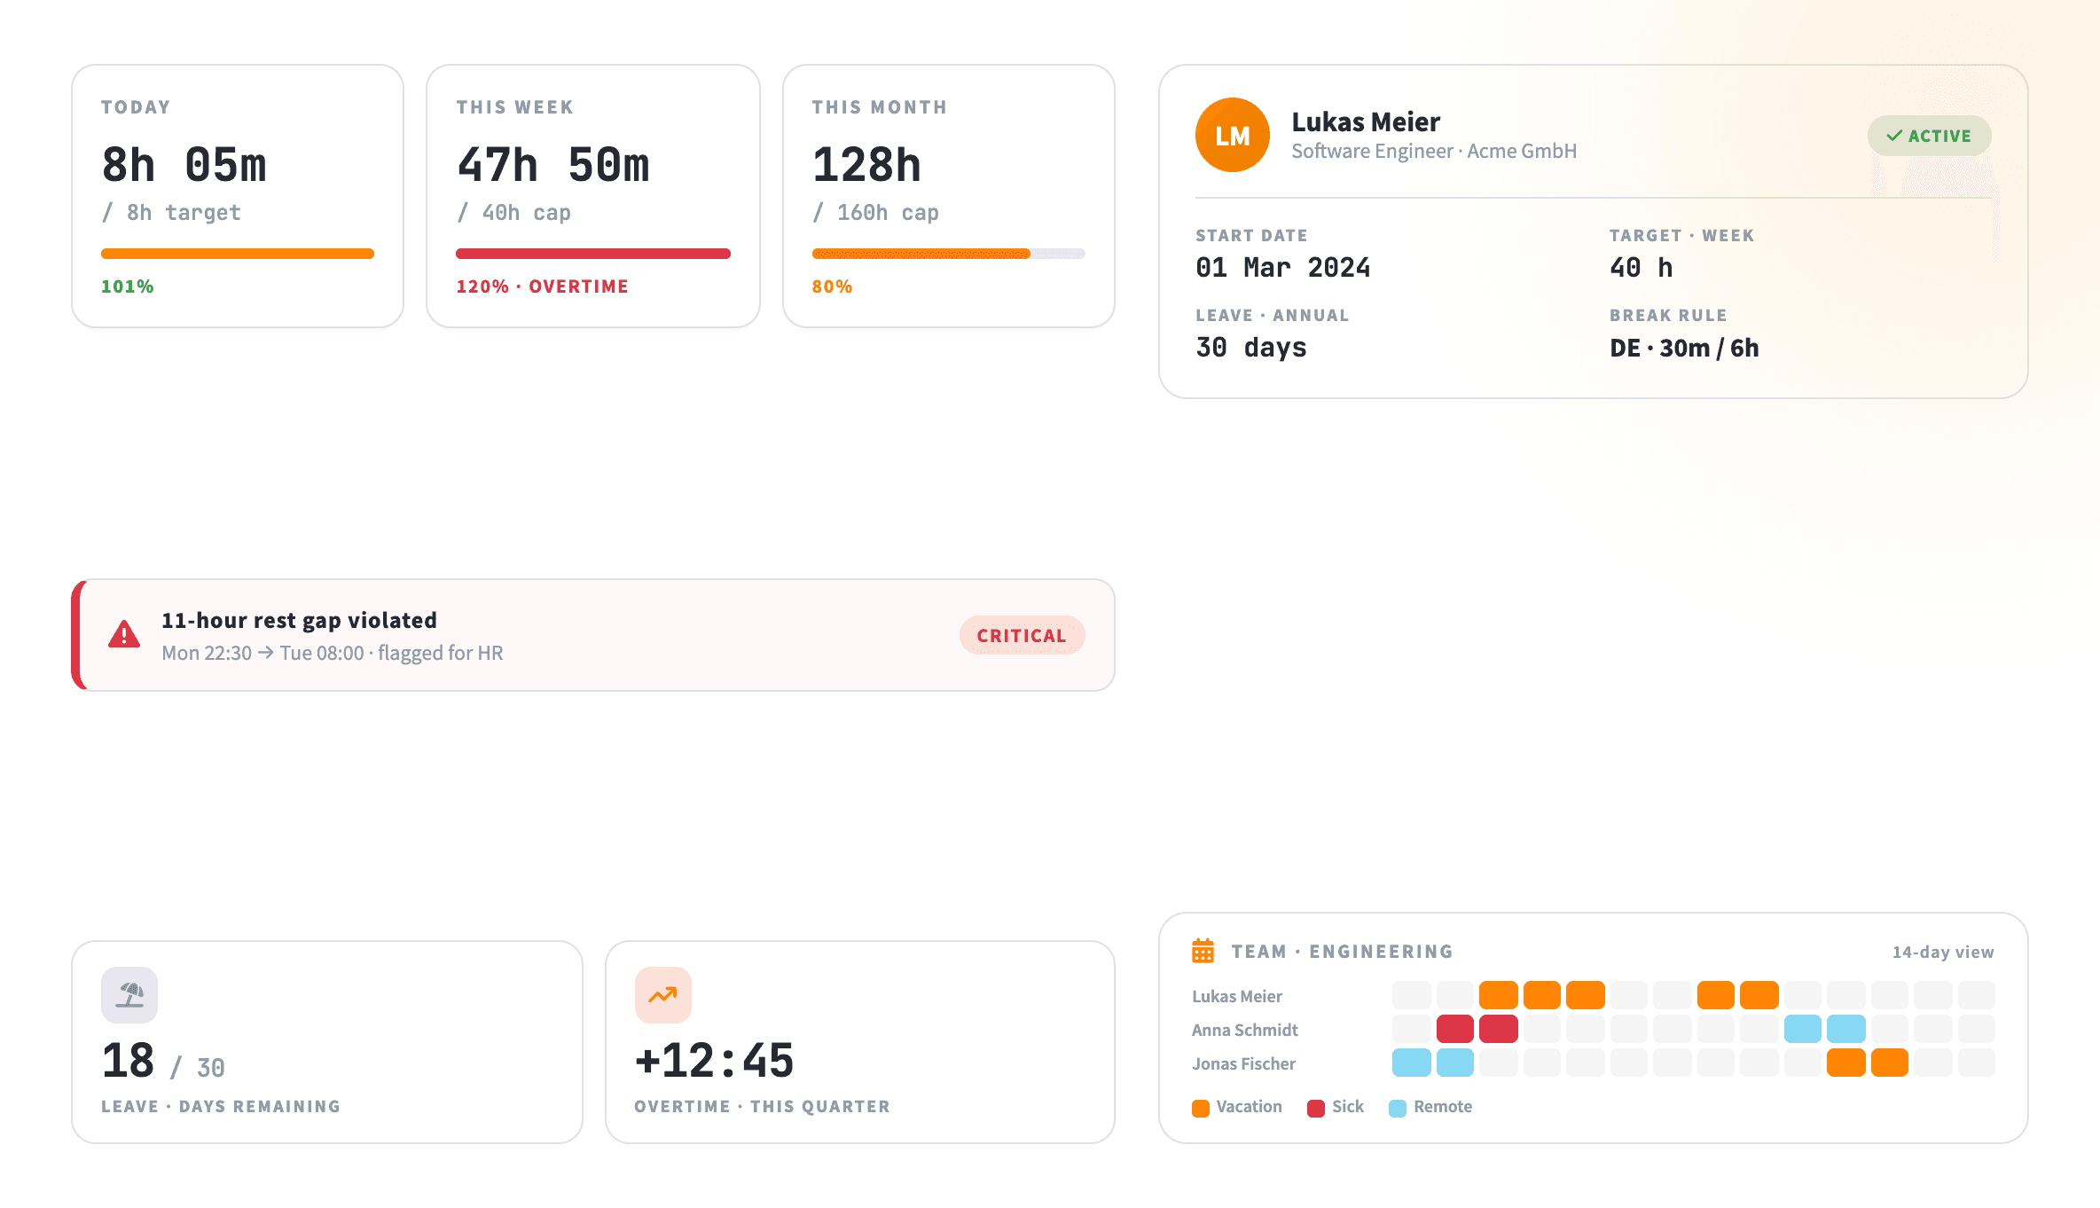Click Jonas Fischer's first orange vacation cell
This screenshot has height=1208, width=2100.
tap(1845, 1063)
